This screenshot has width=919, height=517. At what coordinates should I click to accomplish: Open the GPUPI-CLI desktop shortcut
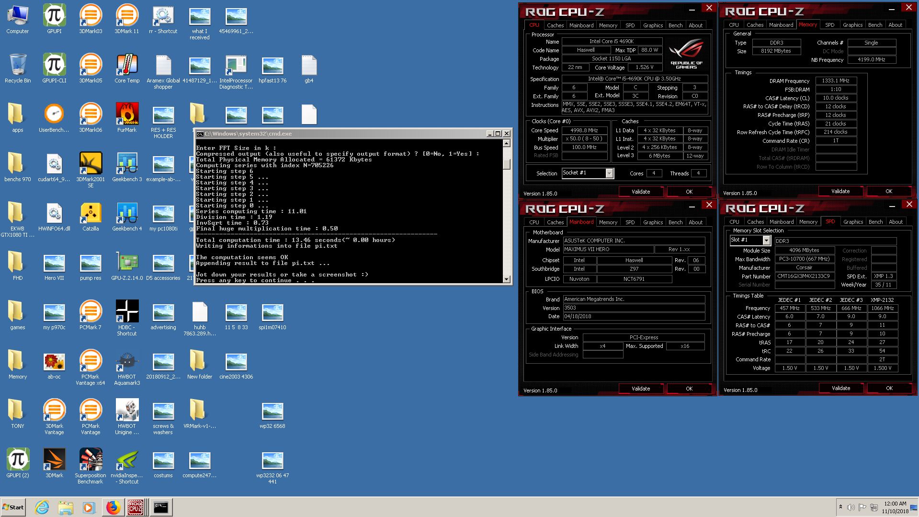[54, 69]
